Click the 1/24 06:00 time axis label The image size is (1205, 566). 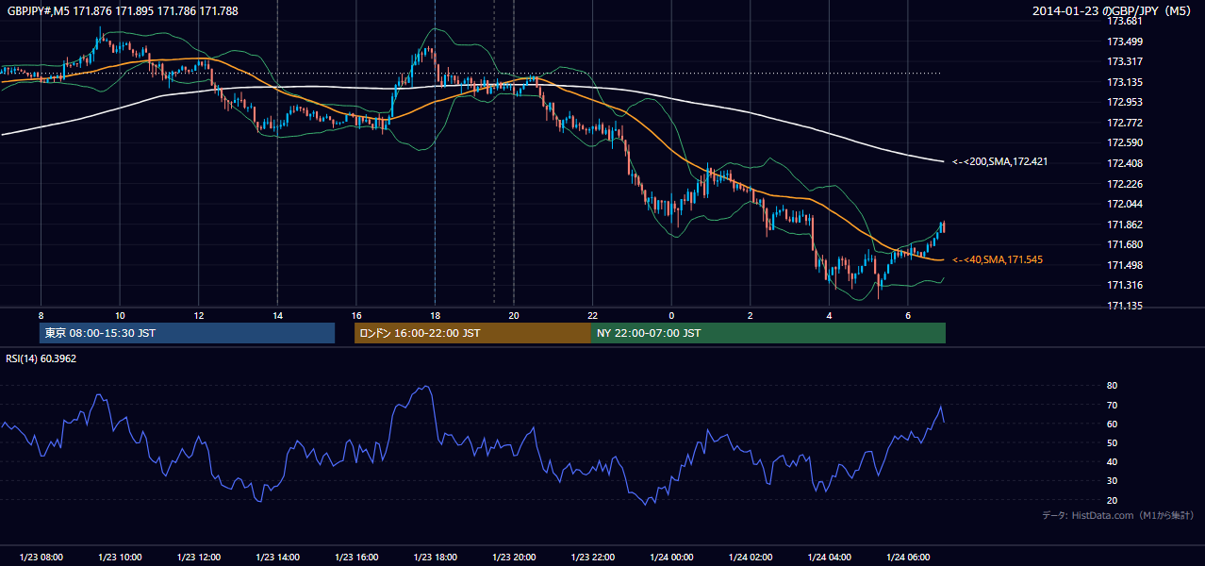(x=907, y=558)
